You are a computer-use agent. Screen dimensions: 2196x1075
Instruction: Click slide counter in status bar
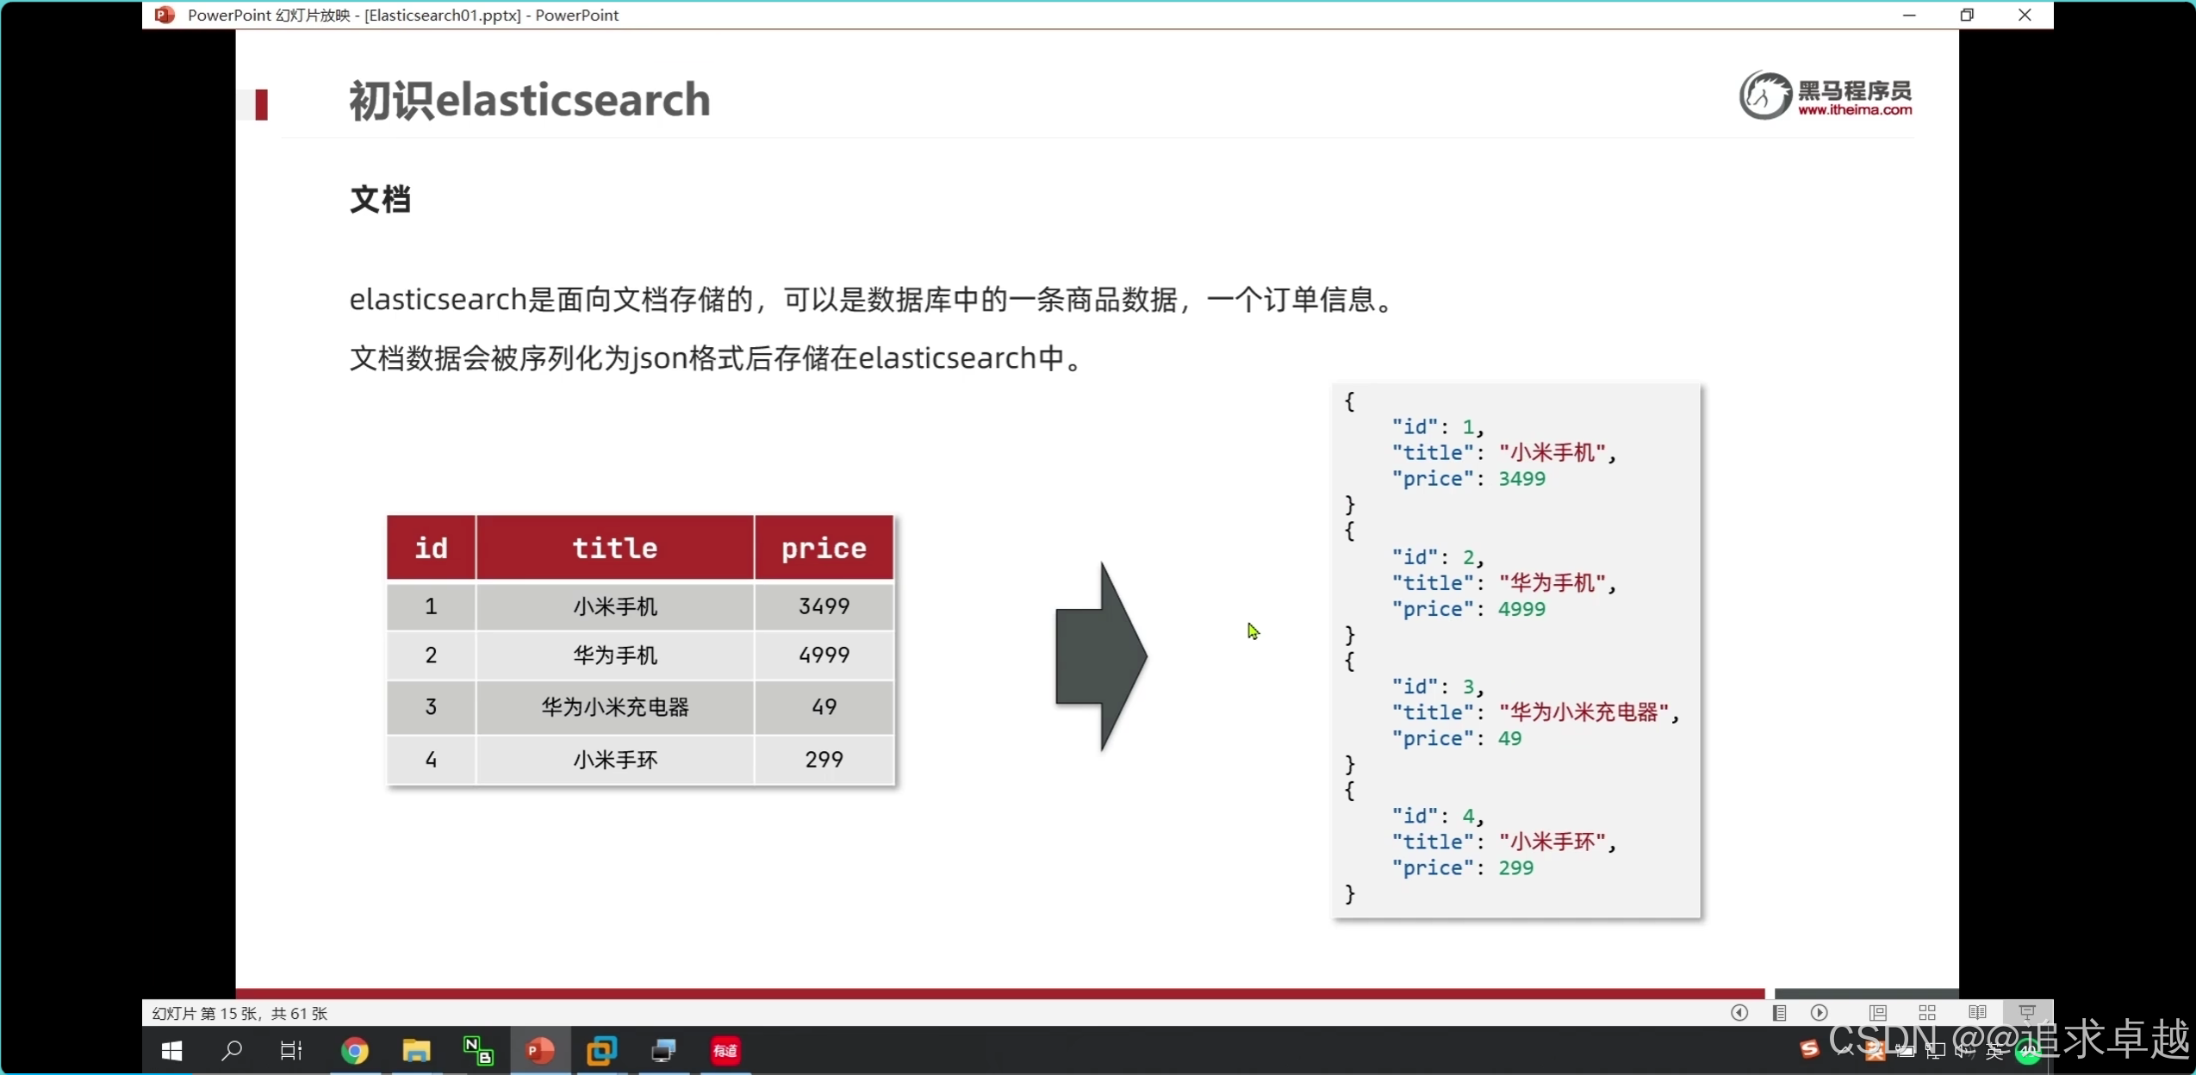pos(240,1014)
